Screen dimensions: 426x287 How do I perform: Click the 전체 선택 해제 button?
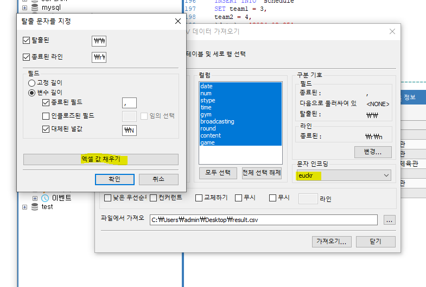[262, 173]
